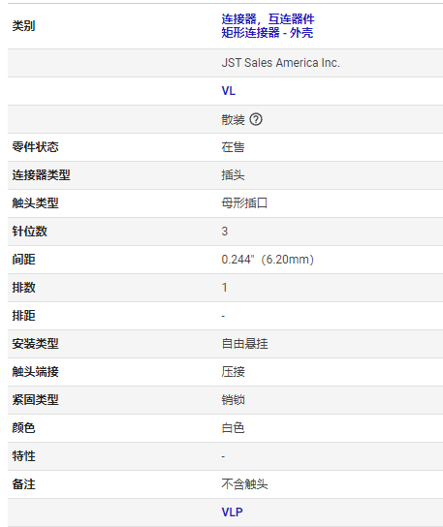The width and height of the screenshot is (443, 527).
Task: Select the 零件状态 row label
Action: click(35, 147)
